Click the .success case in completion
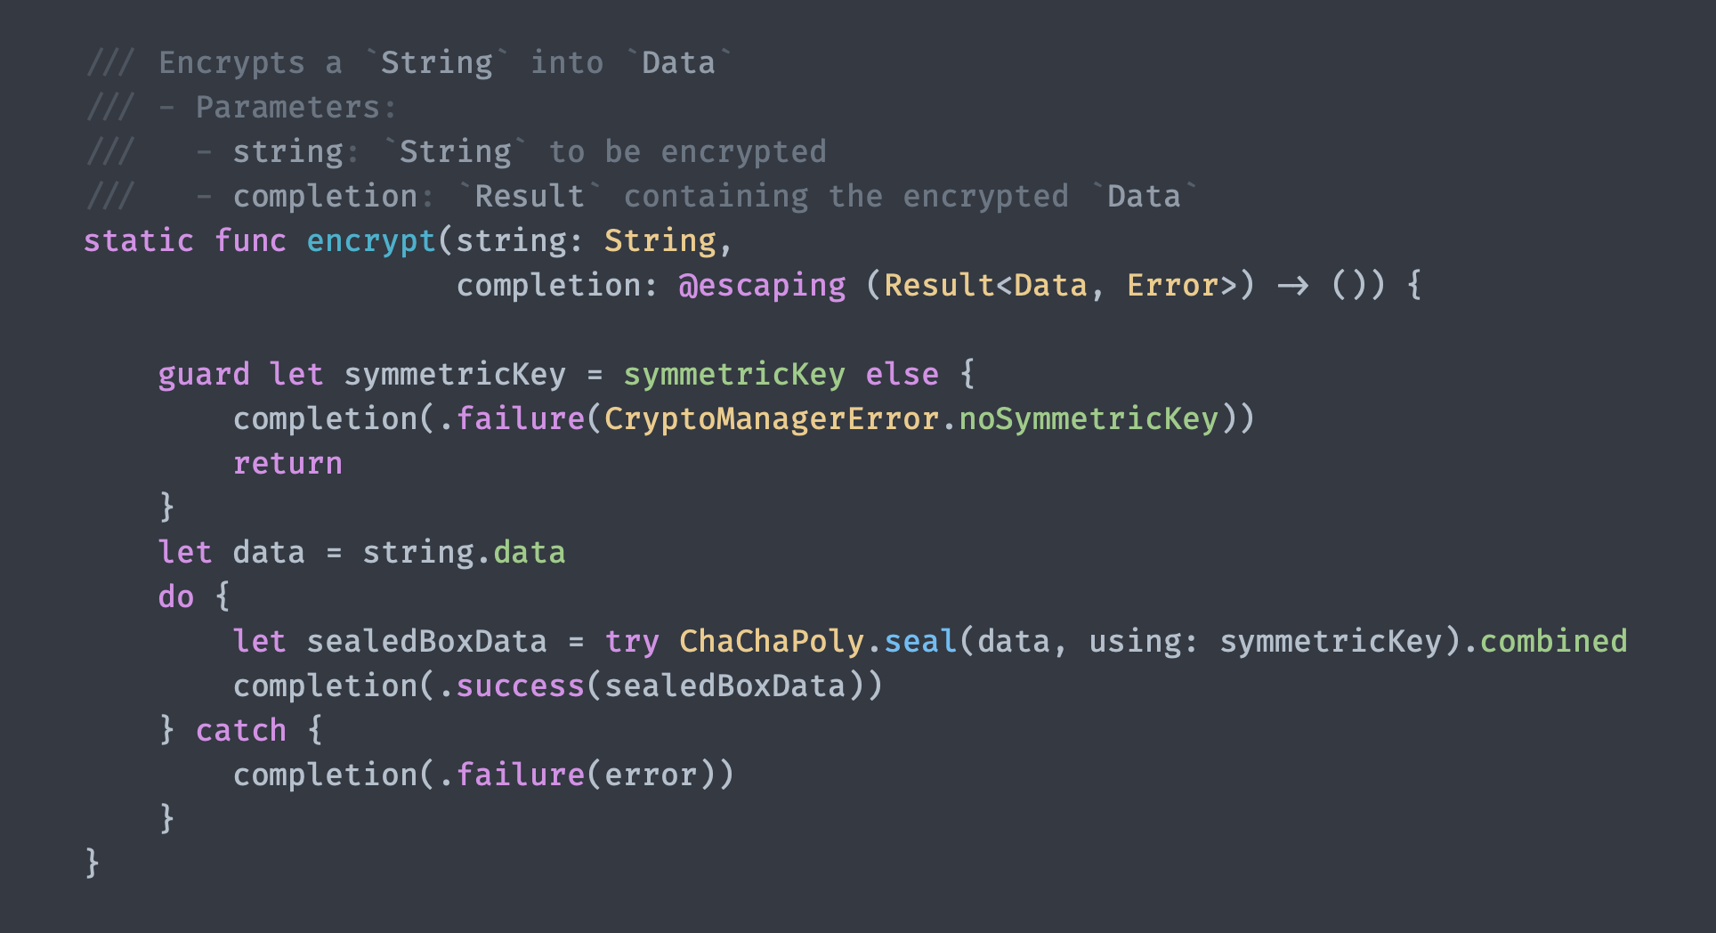The height and width of the screenshot is (933, 1716). click(x=519, y=686)
